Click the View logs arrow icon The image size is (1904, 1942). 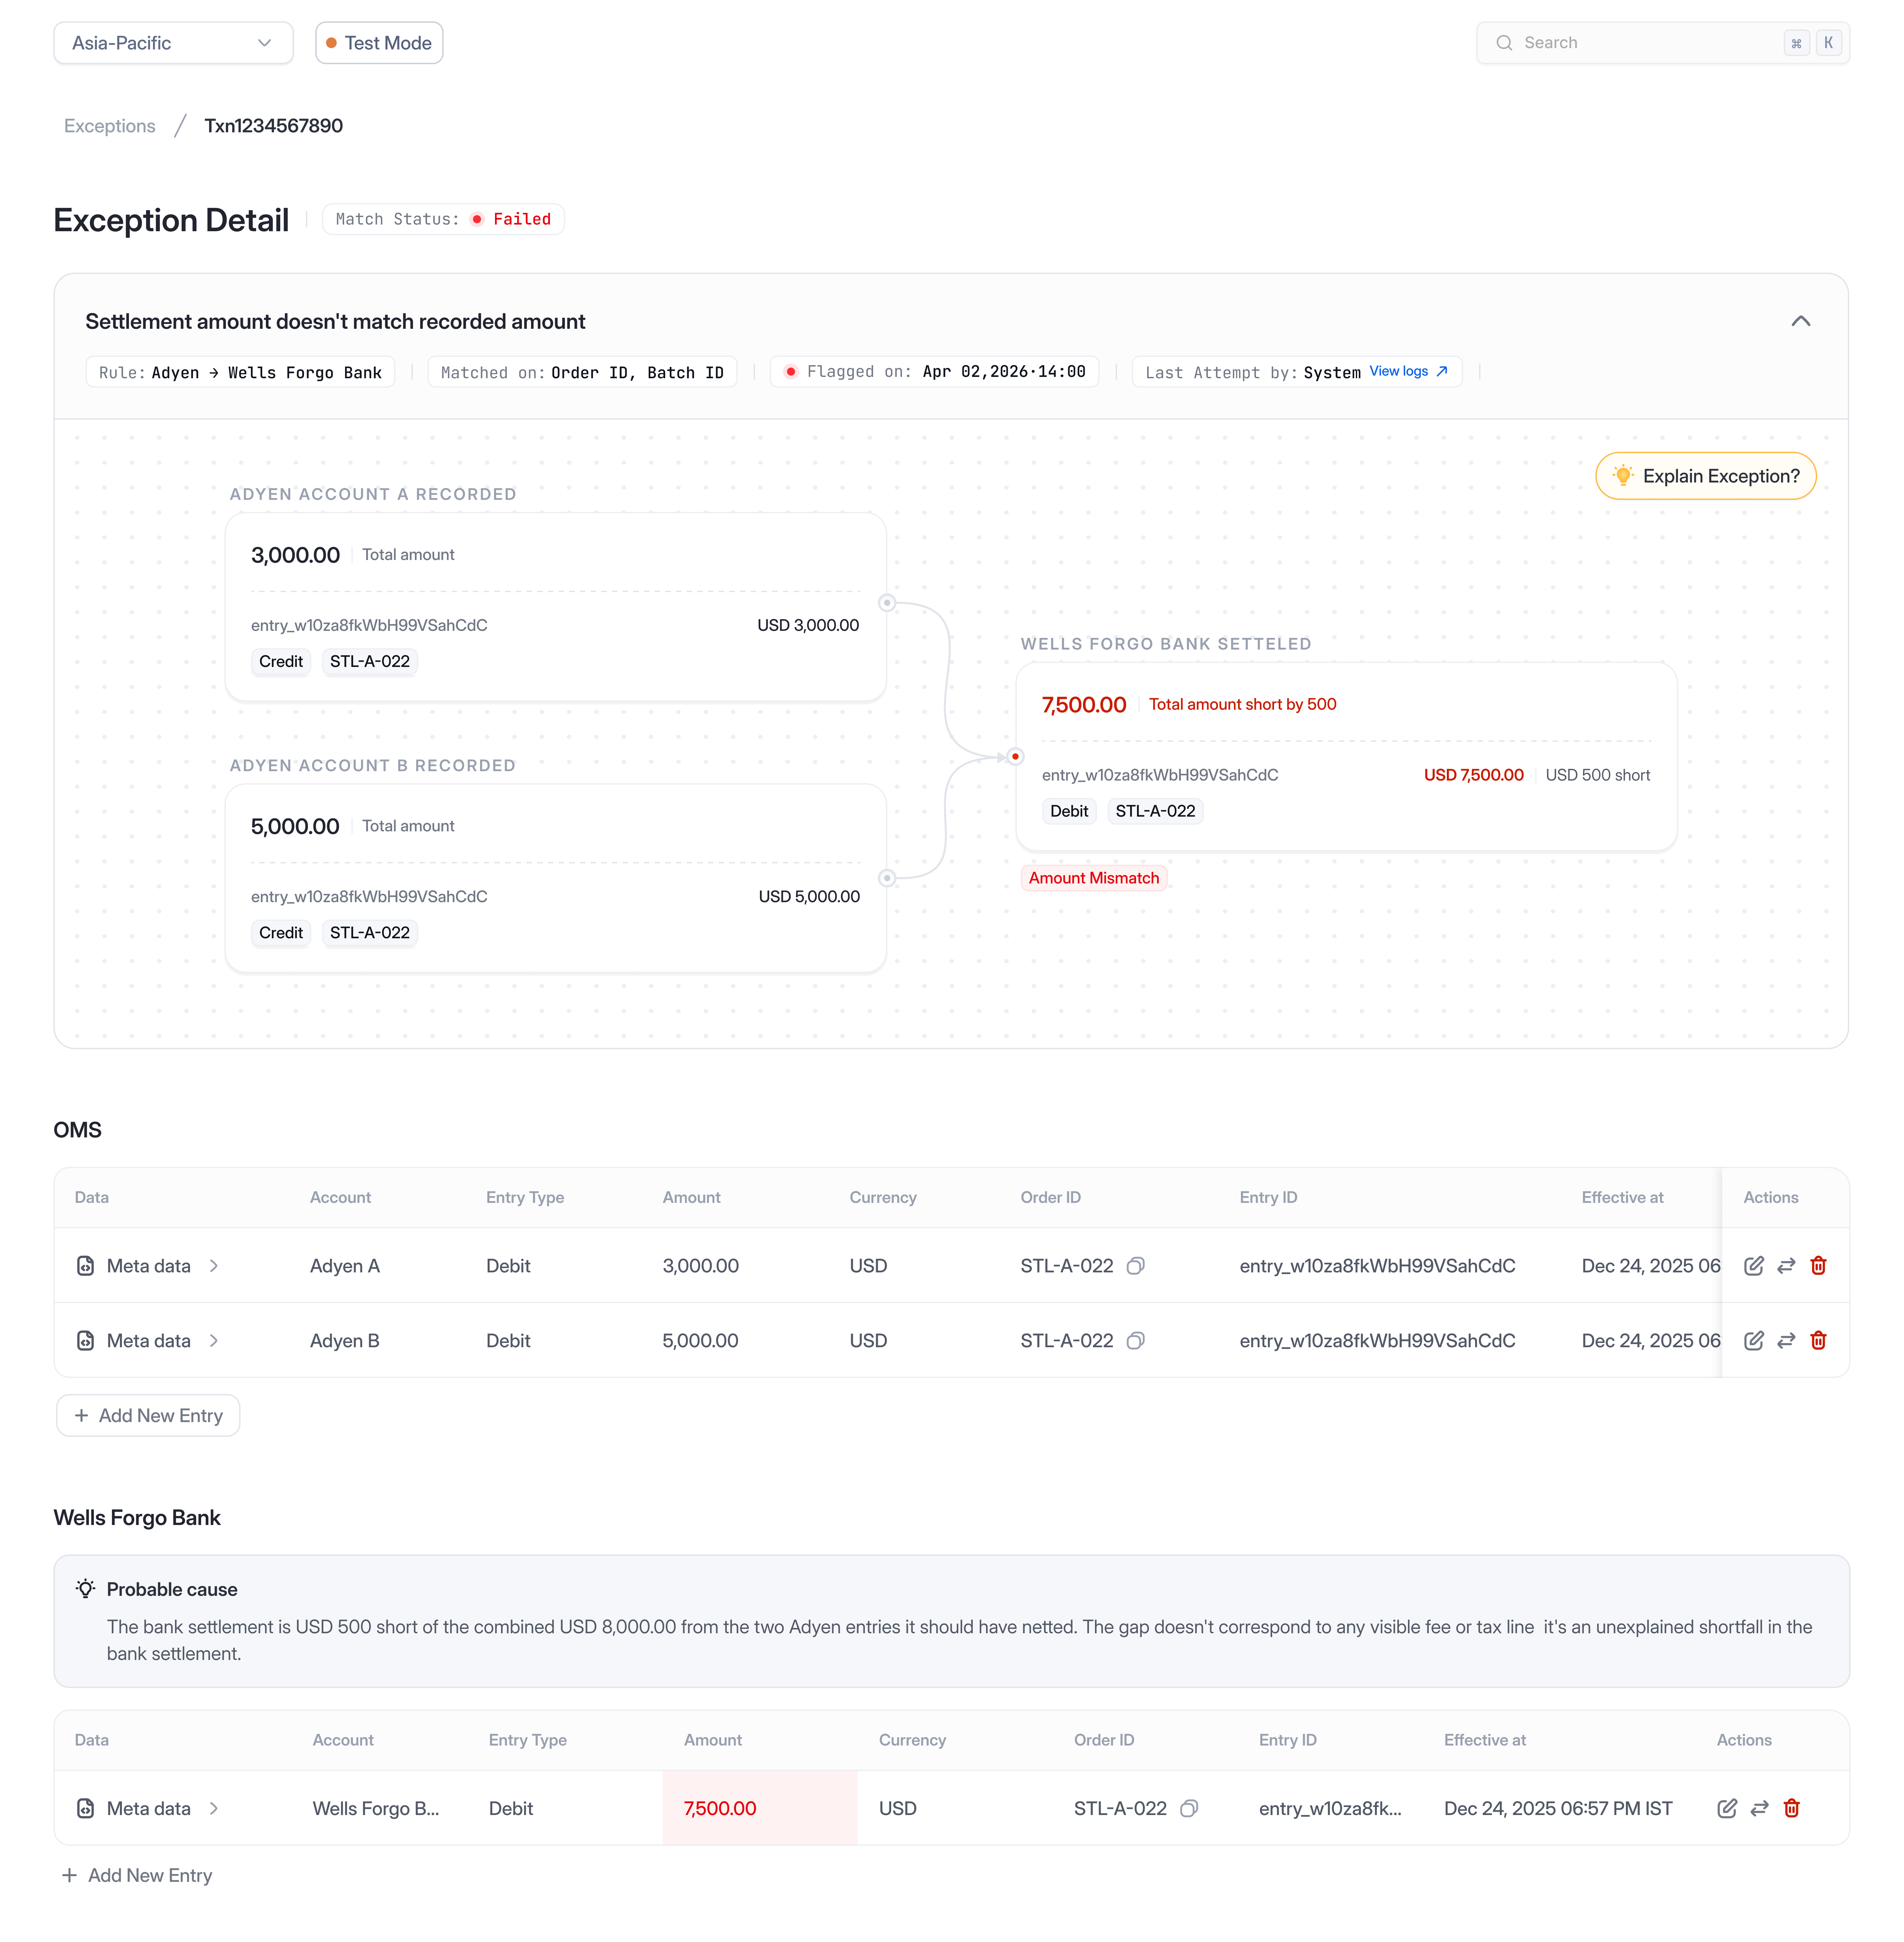1442,371
